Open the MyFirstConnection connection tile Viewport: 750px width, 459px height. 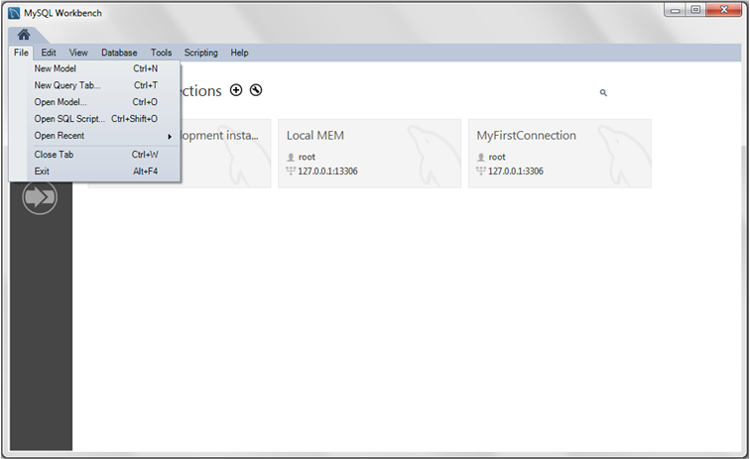click(x=560, y=153)
